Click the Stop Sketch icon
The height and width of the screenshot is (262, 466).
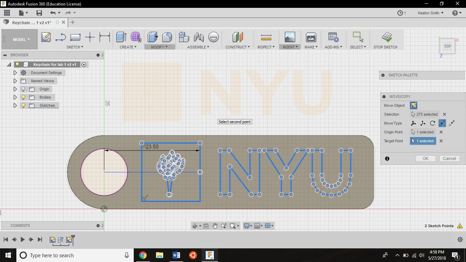point(387,37)
